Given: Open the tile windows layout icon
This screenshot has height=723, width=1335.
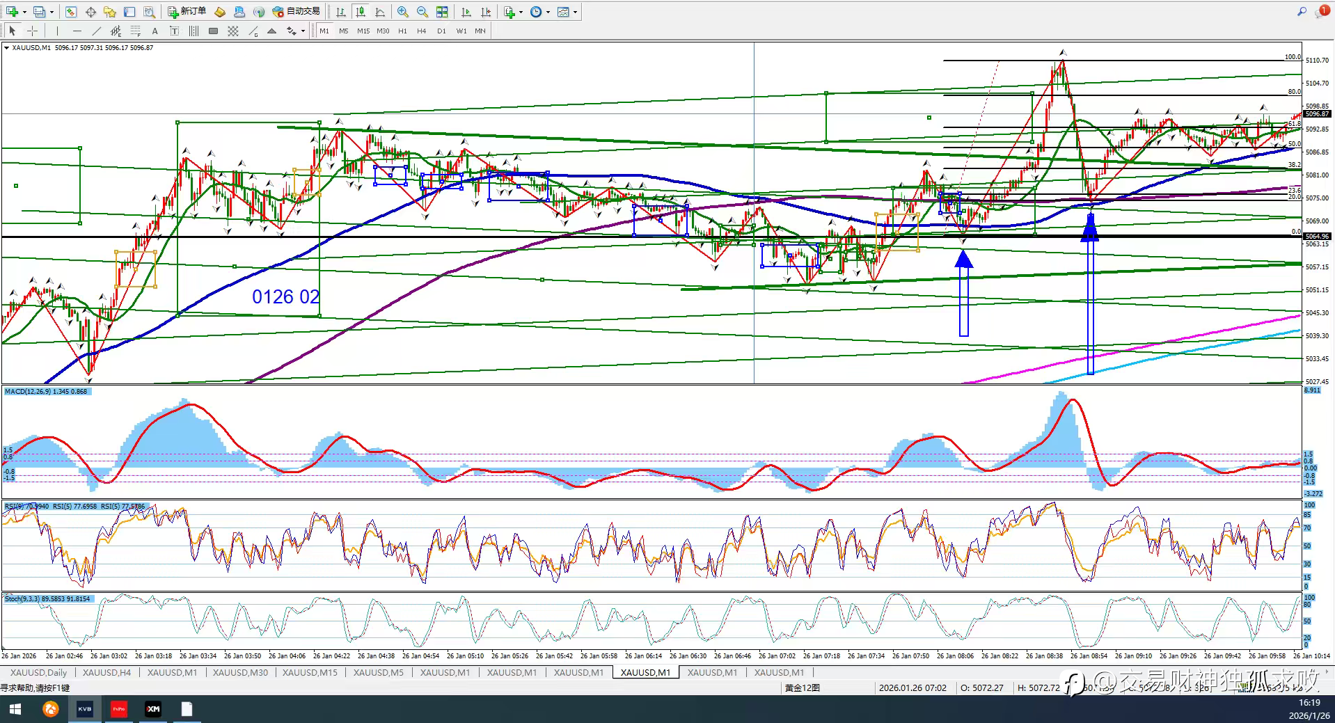Looking at the screenshot, I should tap(442, 12).
